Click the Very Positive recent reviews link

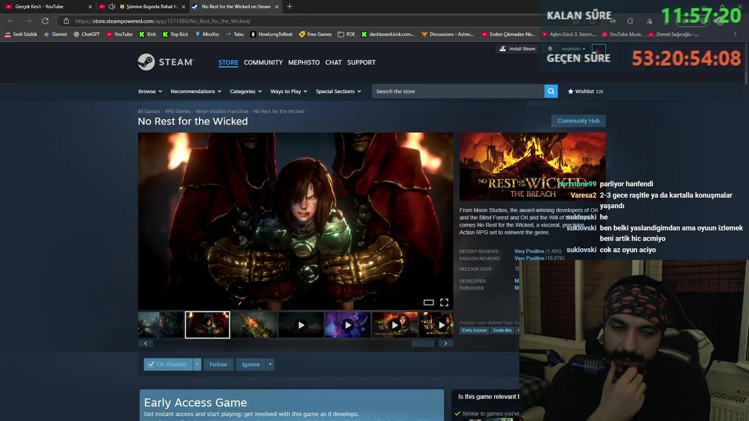click(x=529, y=251)
